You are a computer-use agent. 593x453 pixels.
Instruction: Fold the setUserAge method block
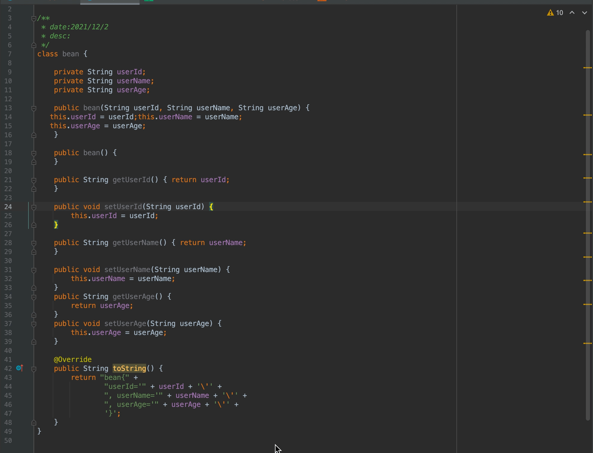click(34, 324)
